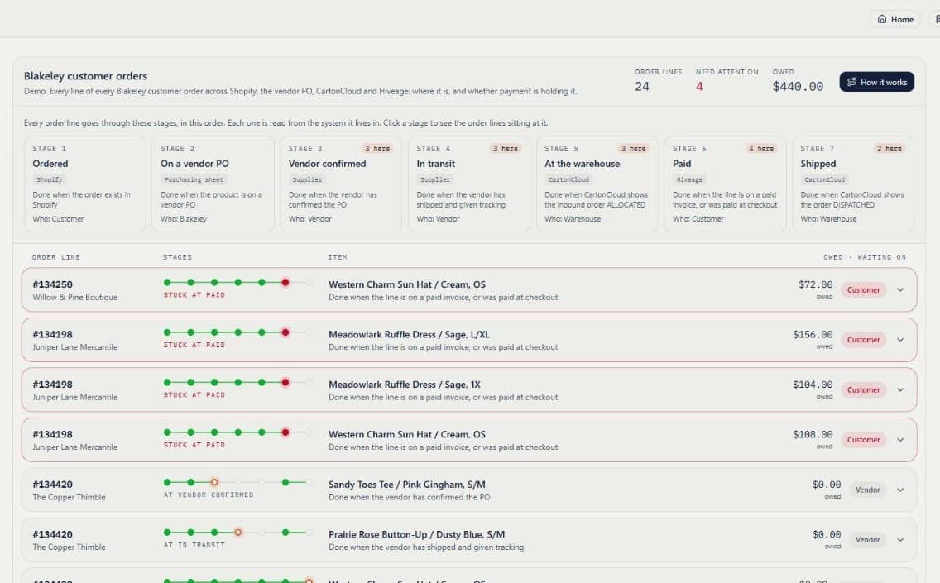940x583 pixels.
Task: Click the red stuck dot on order #134250
Action: 285,282
